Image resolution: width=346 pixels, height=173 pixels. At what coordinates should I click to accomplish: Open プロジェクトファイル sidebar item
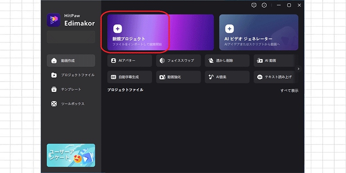coord(71,75)
